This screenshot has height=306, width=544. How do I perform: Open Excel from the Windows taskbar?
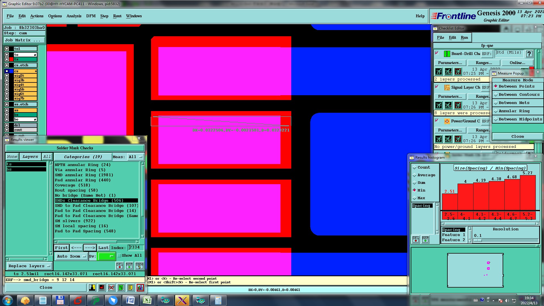(147, 300)
